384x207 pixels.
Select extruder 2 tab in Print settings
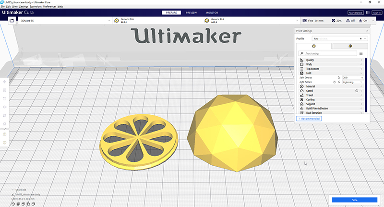click(350, 46)
